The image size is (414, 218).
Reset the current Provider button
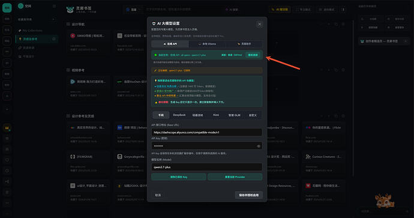[x=235, y=177]
